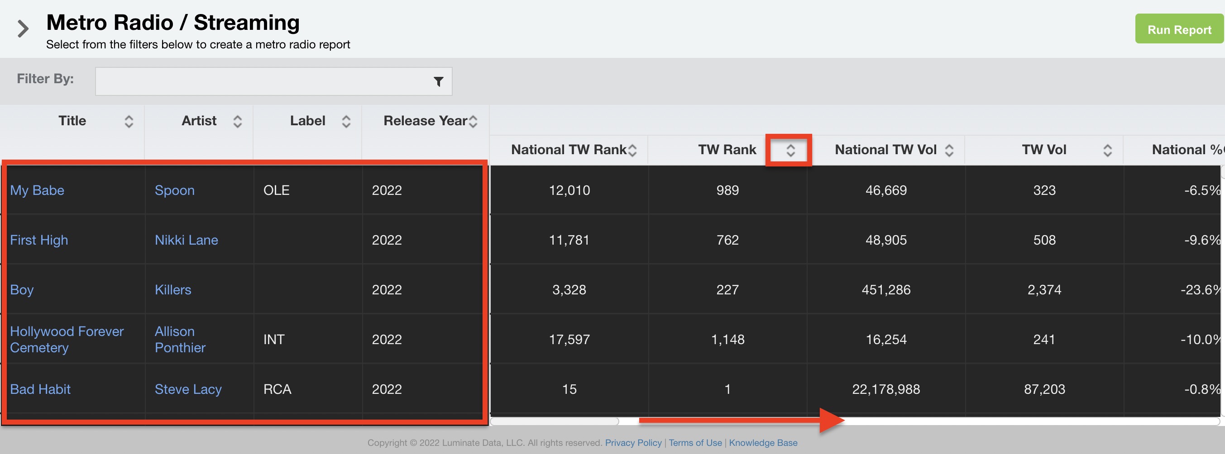
Task: Click TW Vol value 323
Action: [1044, 190]
